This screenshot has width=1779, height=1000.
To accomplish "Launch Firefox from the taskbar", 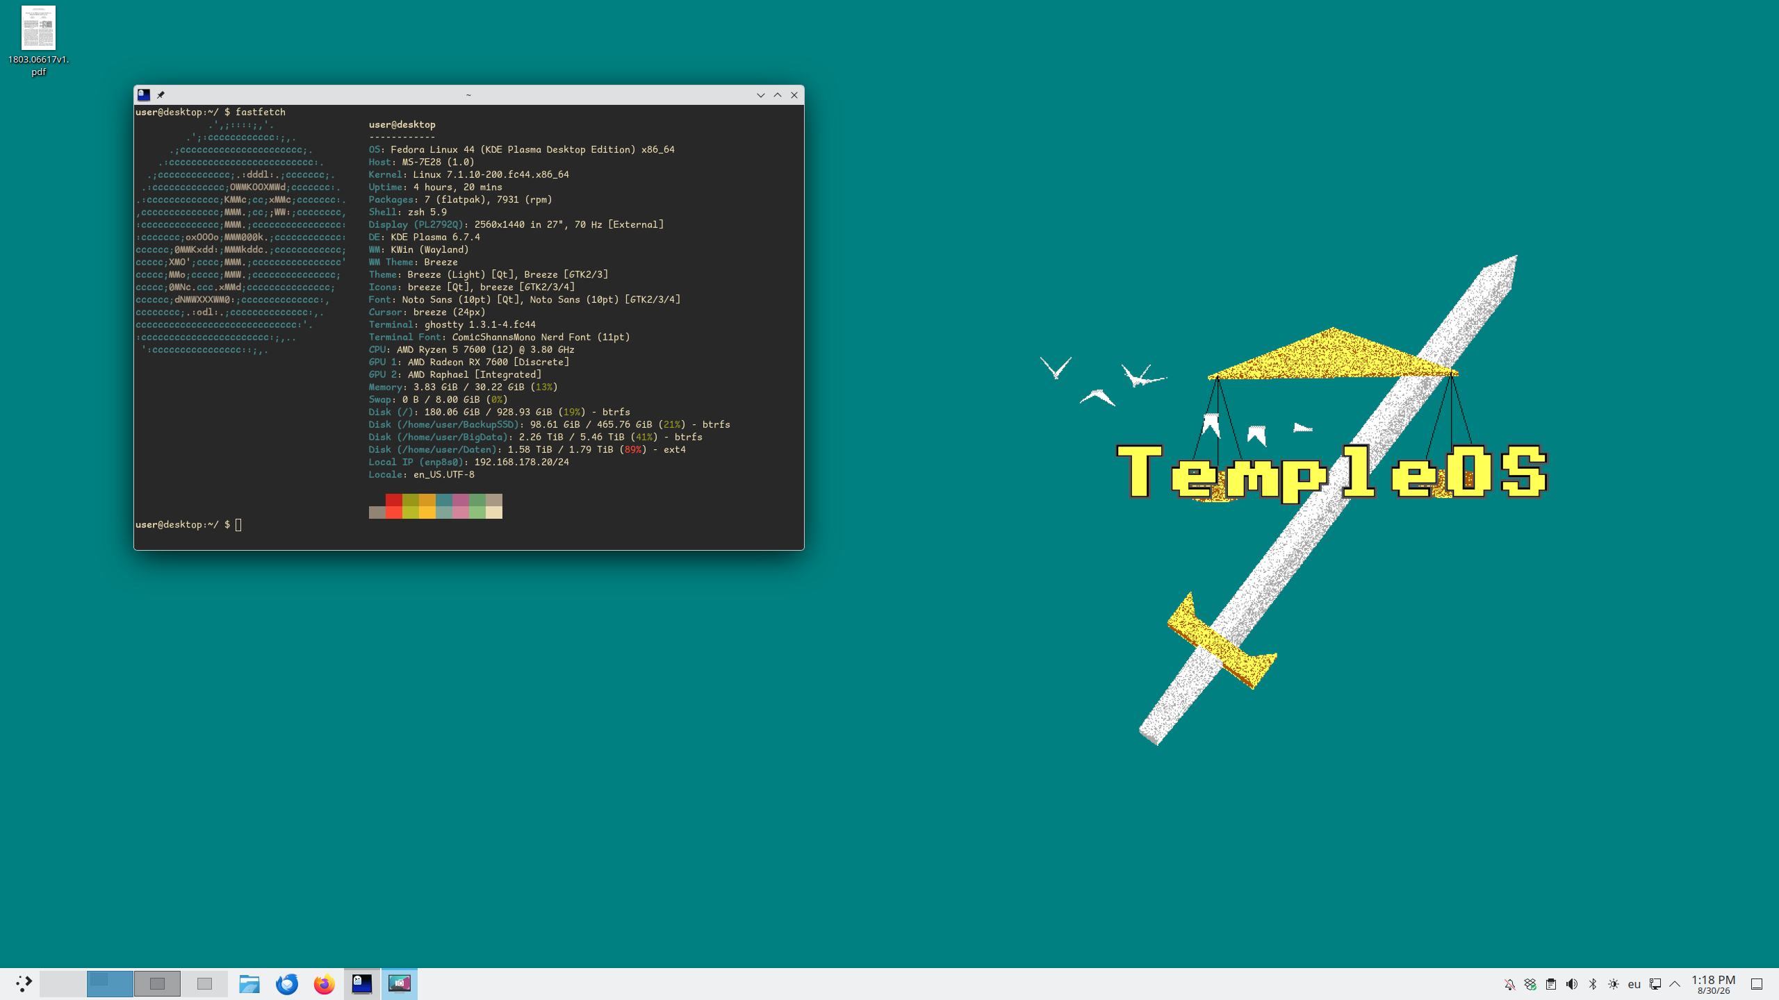I will [x=324, y=983].
